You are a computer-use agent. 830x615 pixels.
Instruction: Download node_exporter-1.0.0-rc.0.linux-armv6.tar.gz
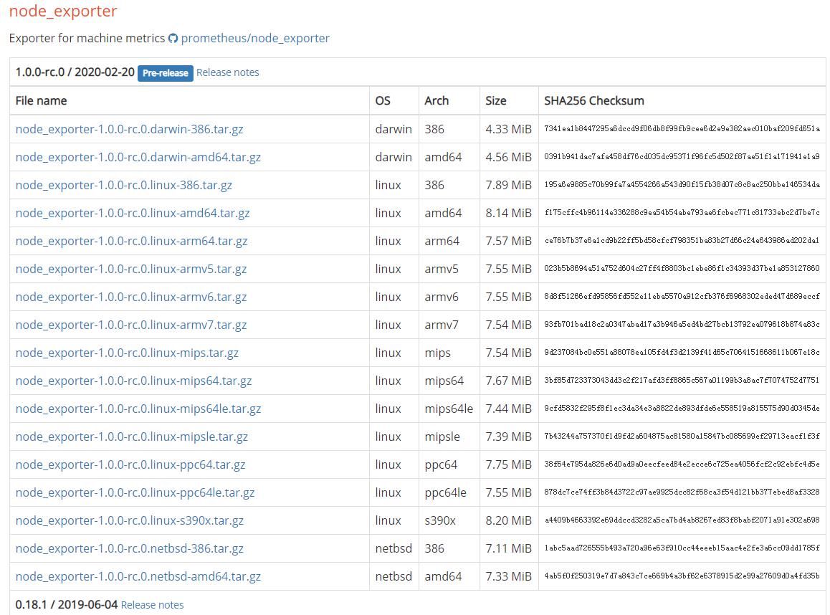(x=130, y=297)
